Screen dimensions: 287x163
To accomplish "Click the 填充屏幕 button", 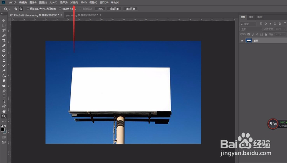I will (x=130, y=9).
